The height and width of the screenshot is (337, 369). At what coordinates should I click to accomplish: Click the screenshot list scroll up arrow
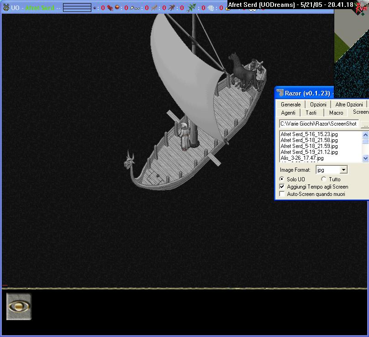tap(365, 135)
